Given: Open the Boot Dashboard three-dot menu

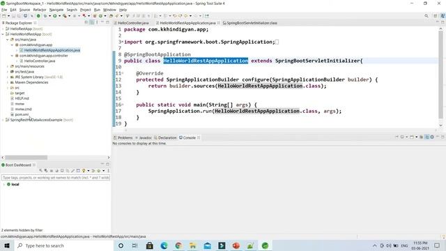Looking at the screenshot, I should coord(109,171).
